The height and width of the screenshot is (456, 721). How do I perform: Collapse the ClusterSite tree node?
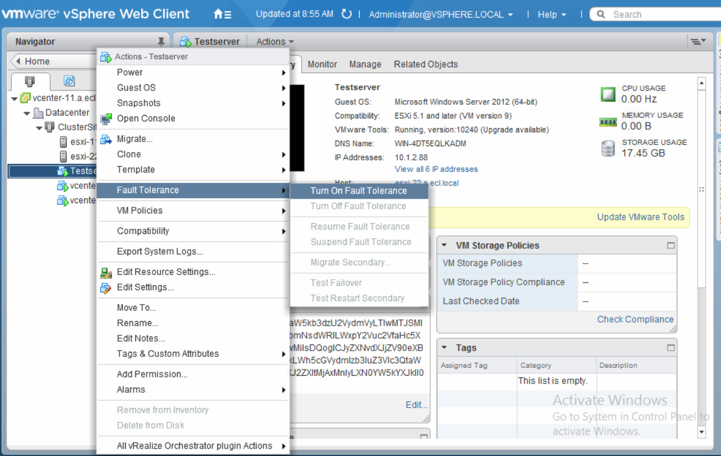[x=39, y=128]
